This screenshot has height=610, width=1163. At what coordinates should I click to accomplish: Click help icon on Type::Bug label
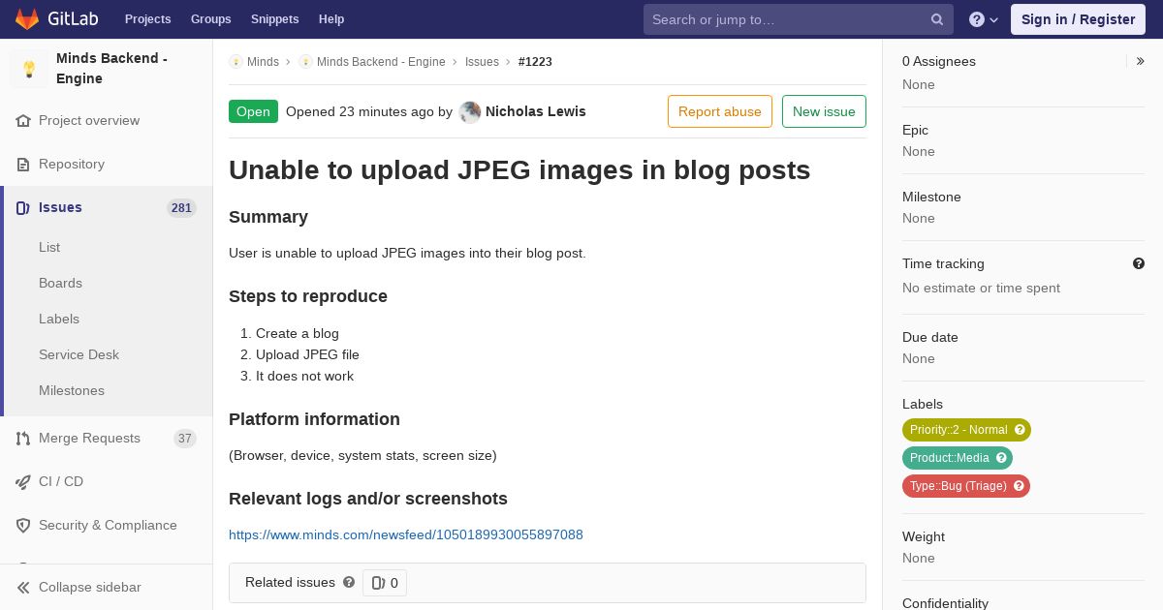1019,486
